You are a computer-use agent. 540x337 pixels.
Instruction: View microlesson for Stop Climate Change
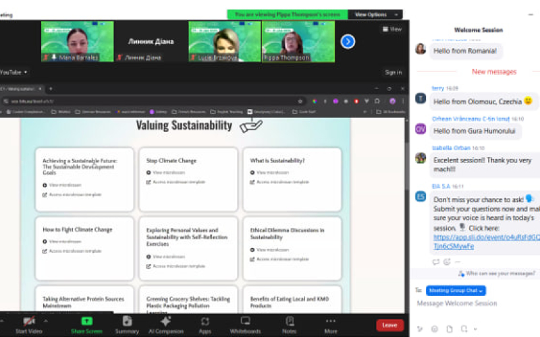point(165,173)
